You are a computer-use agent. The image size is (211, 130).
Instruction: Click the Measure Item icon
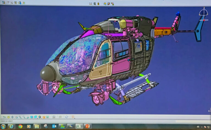click(95, 4)
